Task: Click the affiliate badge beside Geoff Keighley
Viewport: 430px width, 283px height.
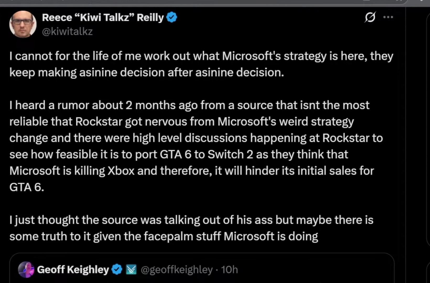Action: click(131, 269)
